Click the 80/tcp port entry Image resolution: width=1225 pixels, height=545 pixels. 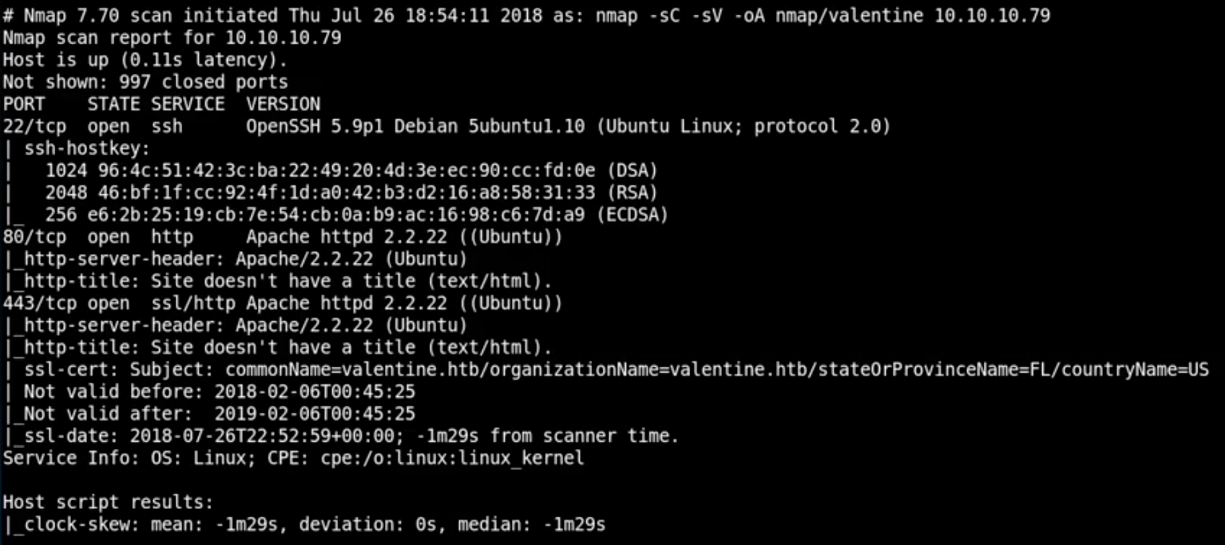34,237
